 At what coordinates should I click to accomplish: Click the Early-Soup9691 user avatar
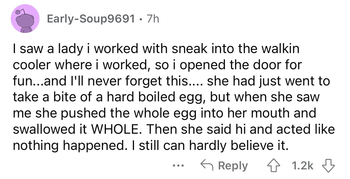point(25,20)
